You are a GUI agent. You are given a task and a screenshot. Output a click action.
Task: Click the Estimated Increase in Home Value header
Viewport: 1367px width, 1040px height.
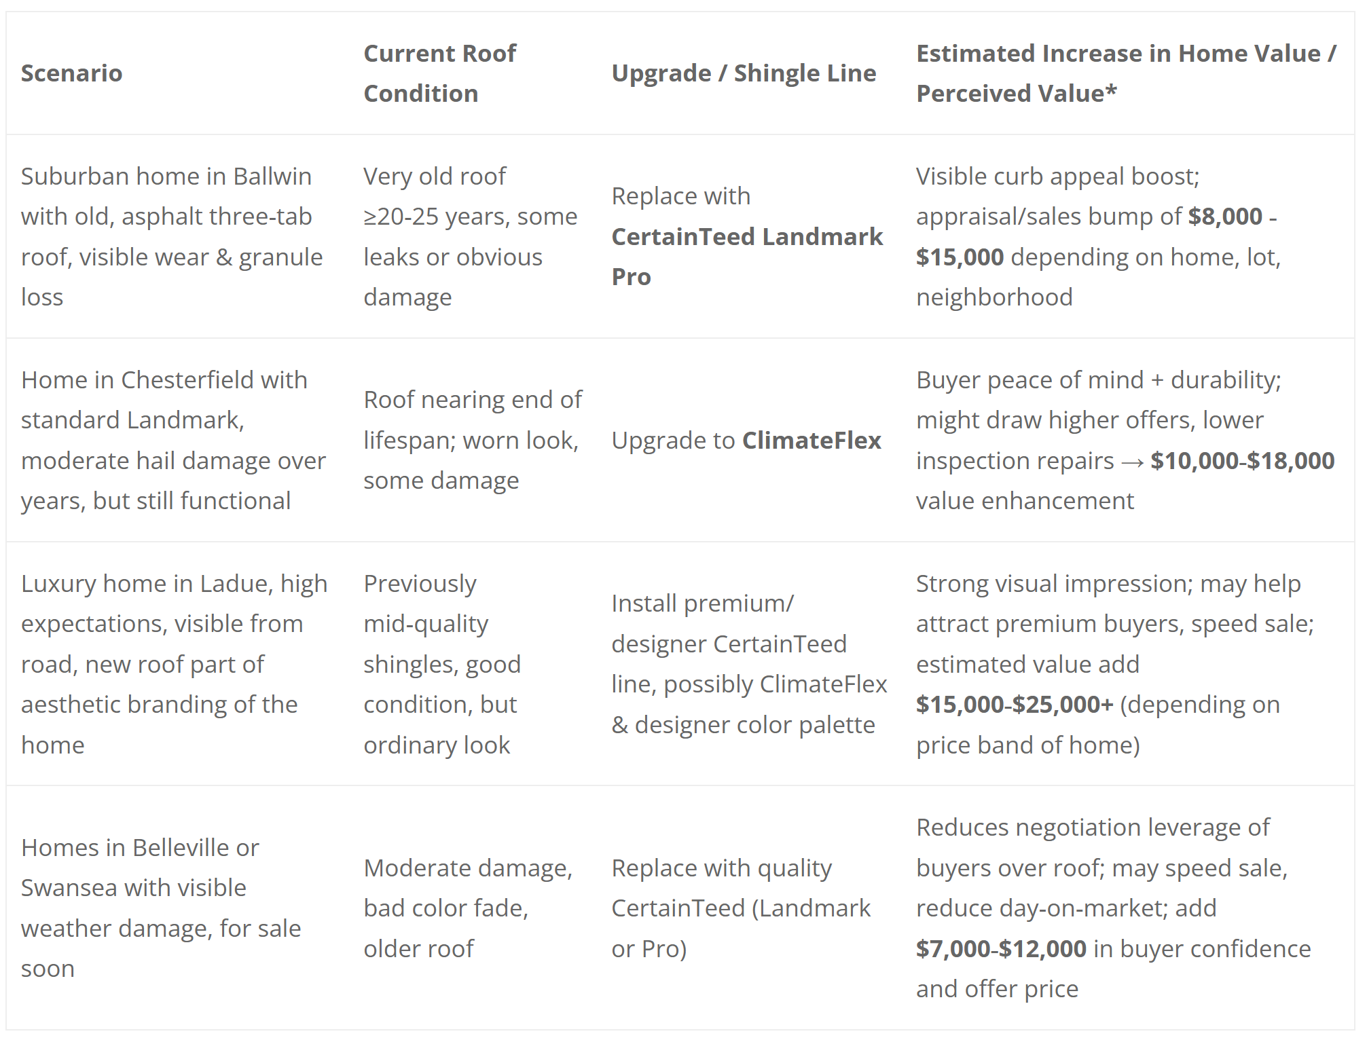[1126, 73]
